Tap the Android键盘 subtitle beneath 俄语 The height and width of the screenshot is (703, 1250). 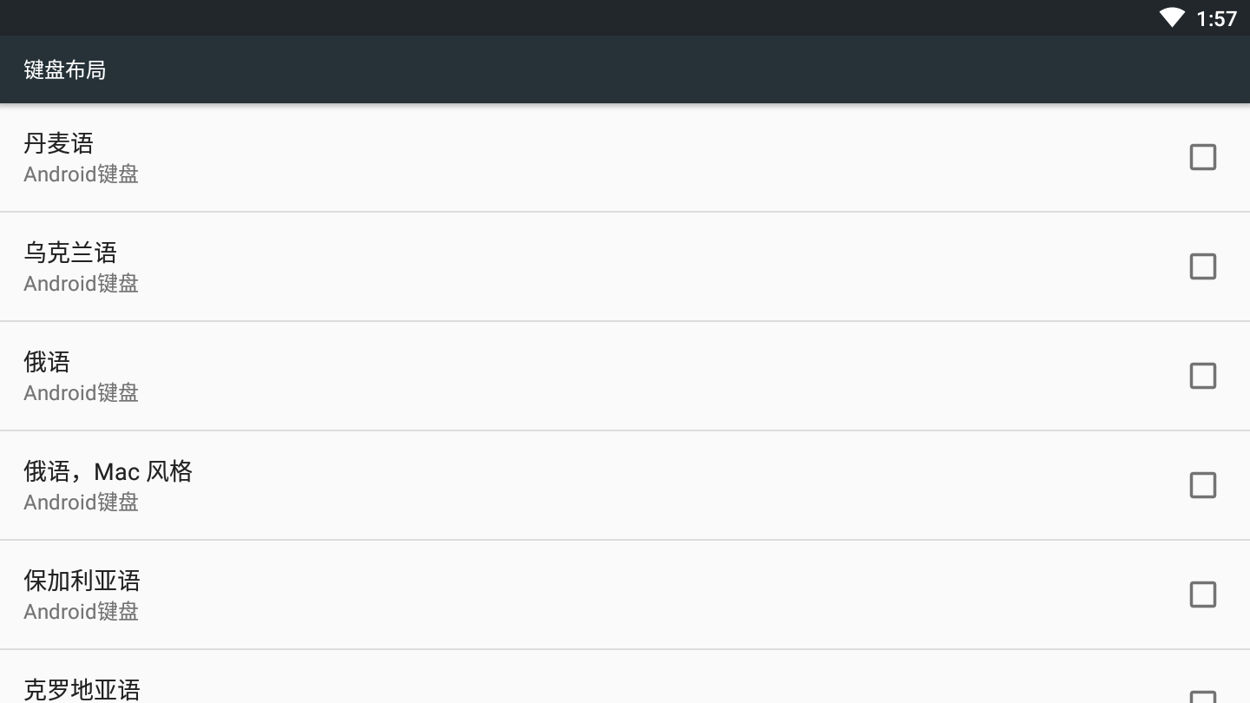click(81, 393)
